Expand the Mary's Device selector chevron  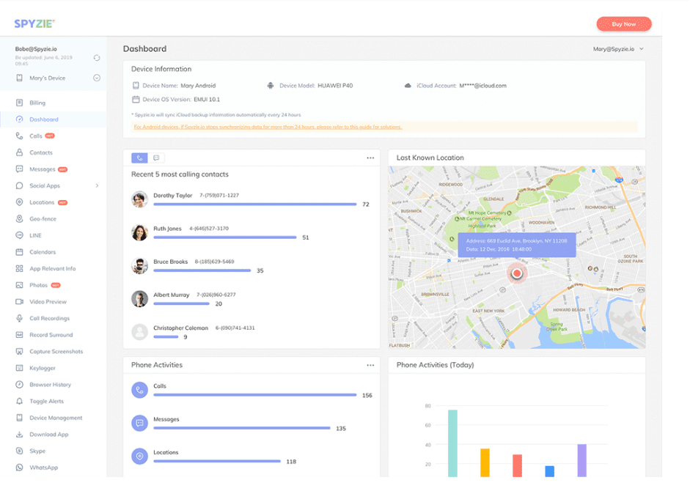[x=97, y=78]
